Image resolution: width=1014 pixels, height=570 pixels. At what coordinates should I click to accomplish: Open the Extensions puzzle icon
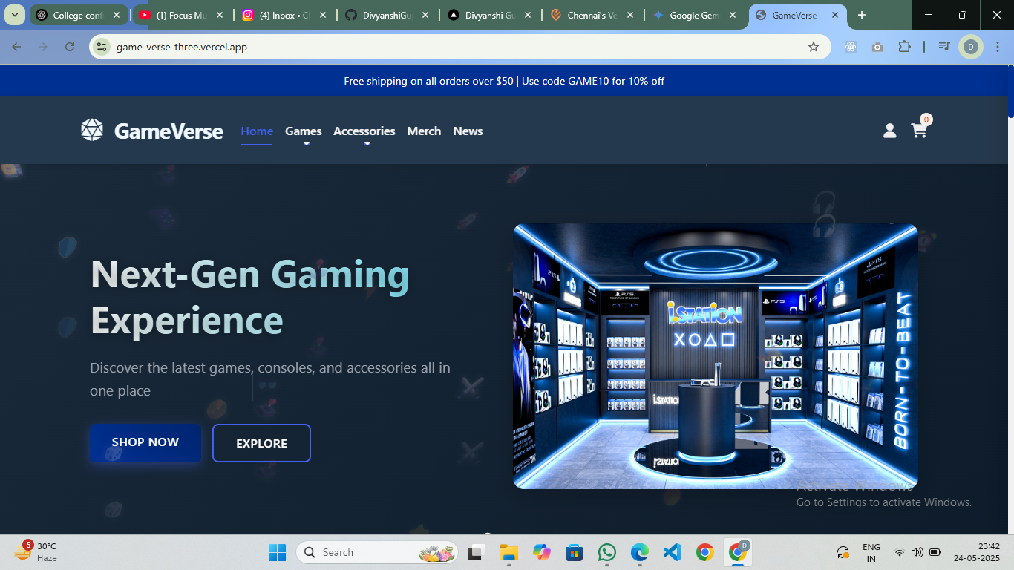904,47
